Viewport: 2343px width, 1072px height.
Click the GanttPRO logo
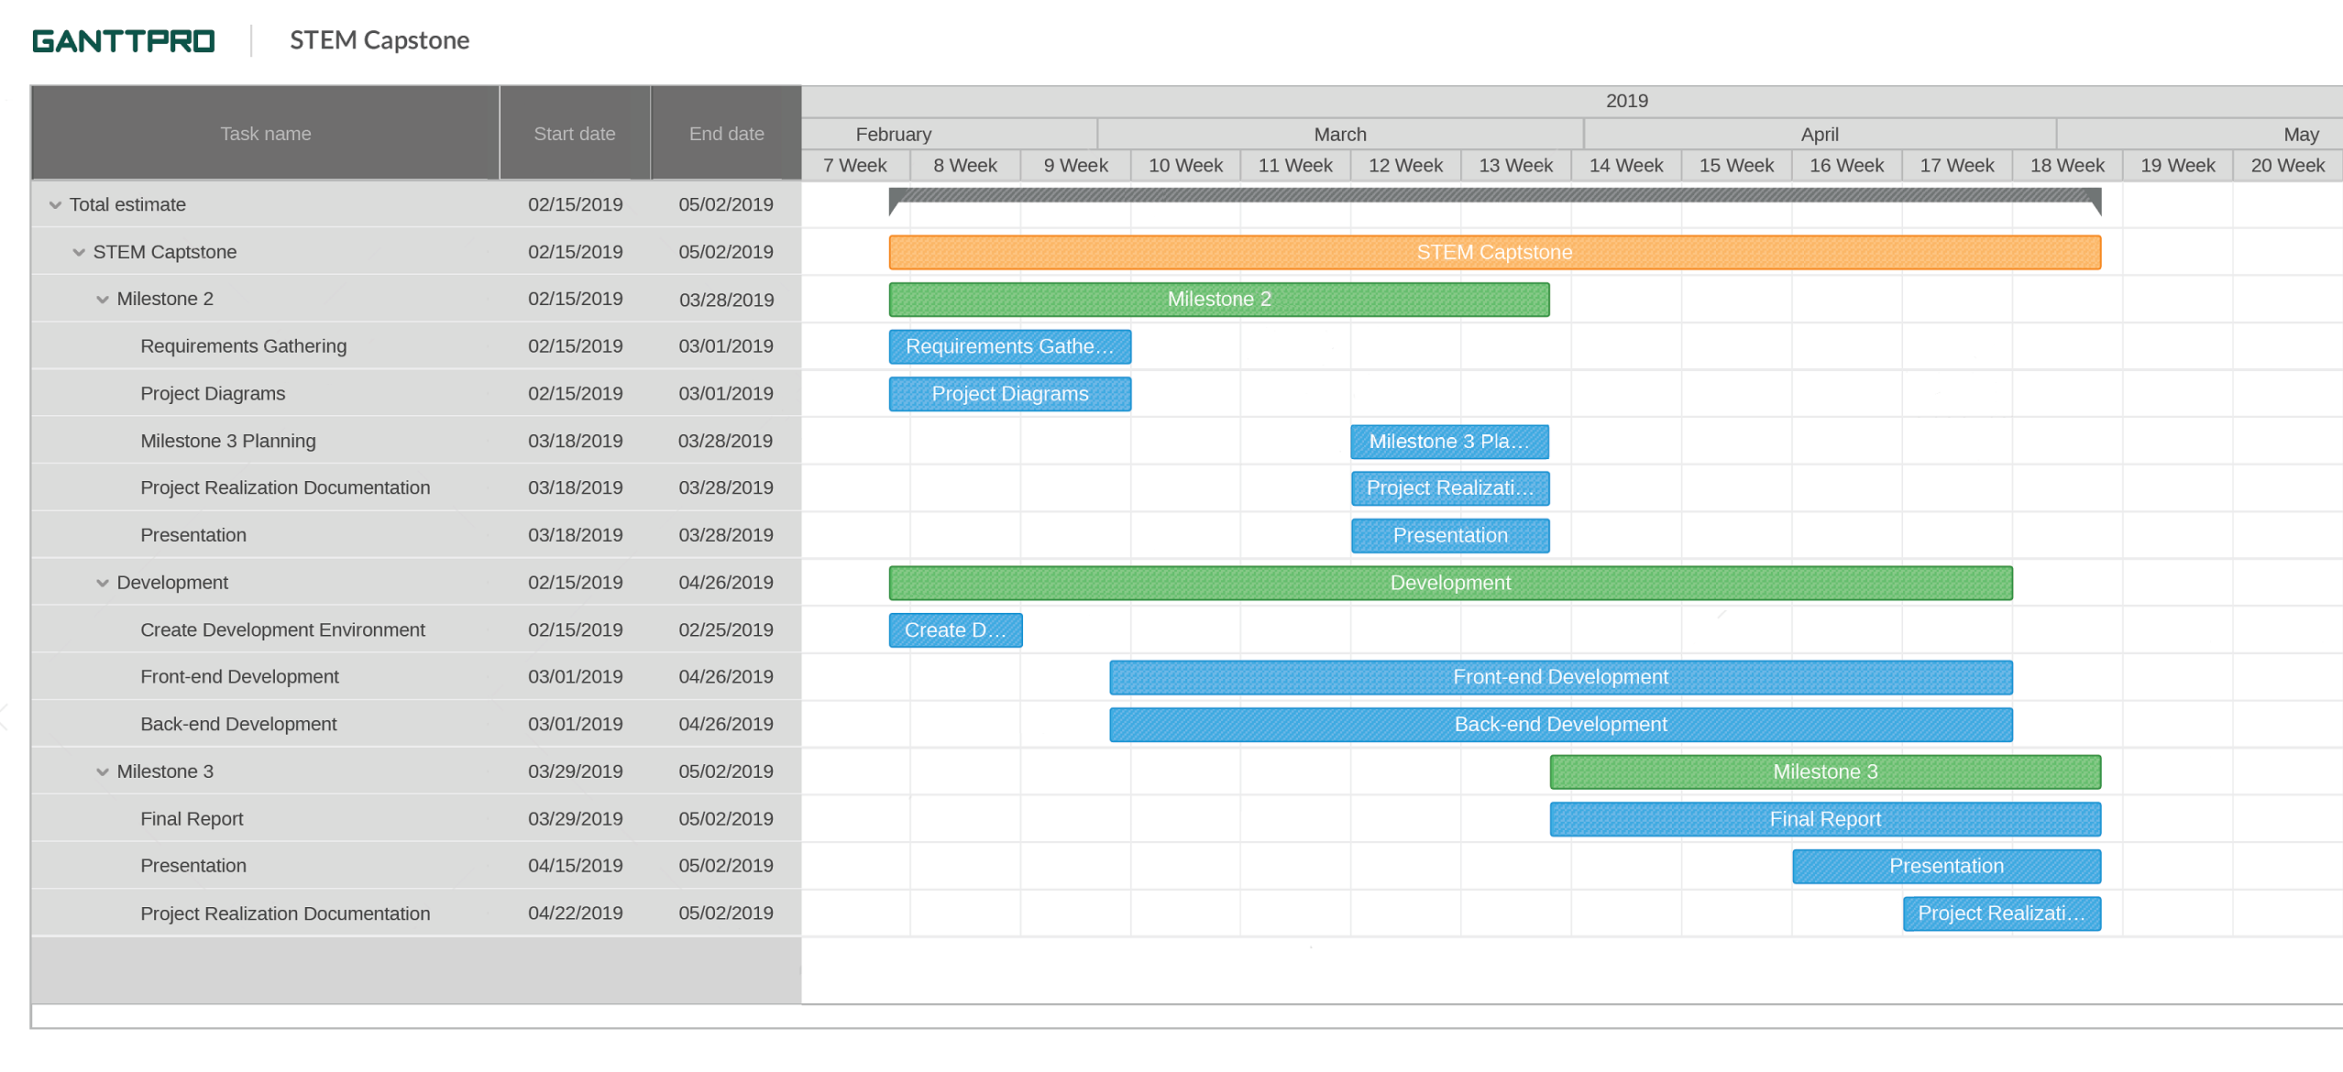coord(124,41)
